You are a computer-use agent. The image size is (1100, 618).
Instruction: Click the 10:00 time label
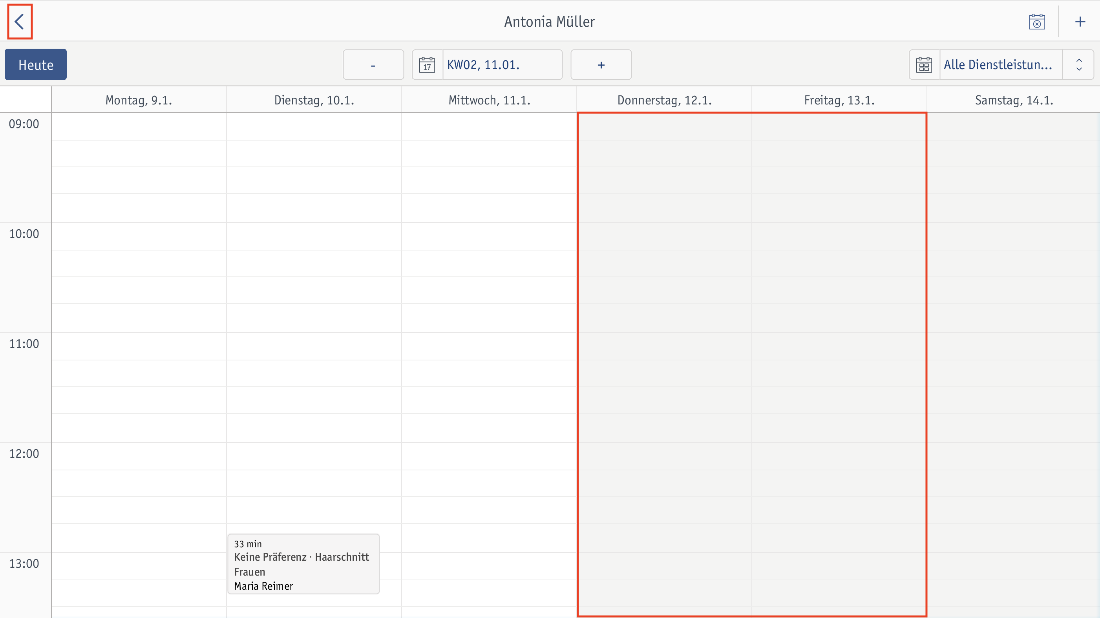pos(24,234)
